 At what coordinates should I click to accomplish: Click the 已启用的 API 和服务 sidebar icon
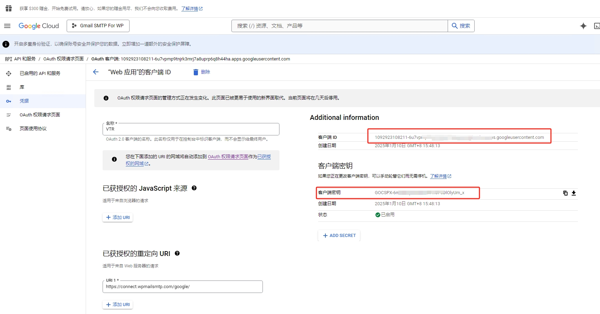pos(9,74)
